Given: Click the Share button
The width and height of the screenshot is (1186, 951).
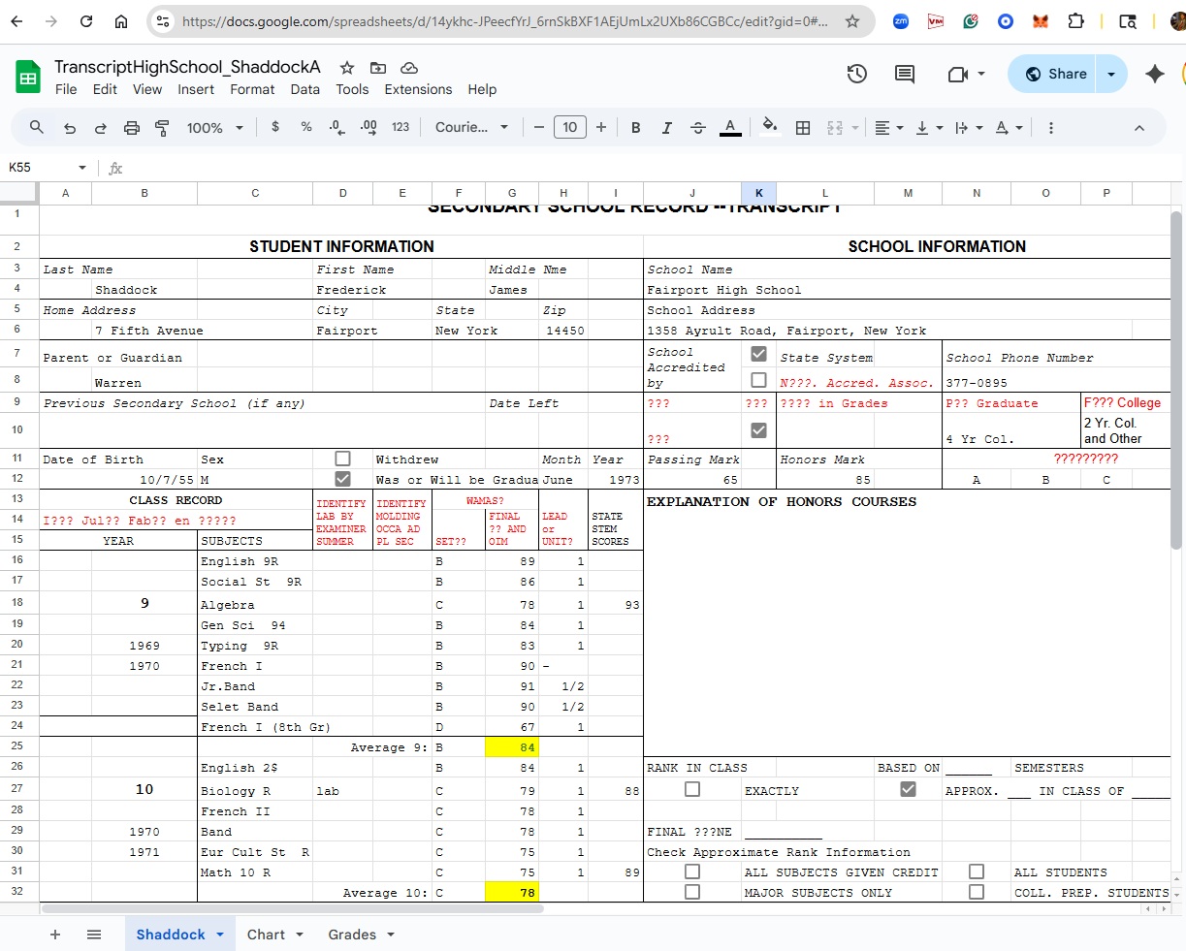Looking at the screenshot, I should [1056, 74].
